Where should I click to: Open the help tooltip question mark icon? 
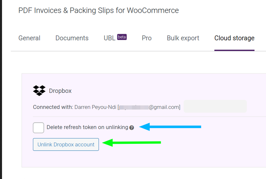coord(131,128)
